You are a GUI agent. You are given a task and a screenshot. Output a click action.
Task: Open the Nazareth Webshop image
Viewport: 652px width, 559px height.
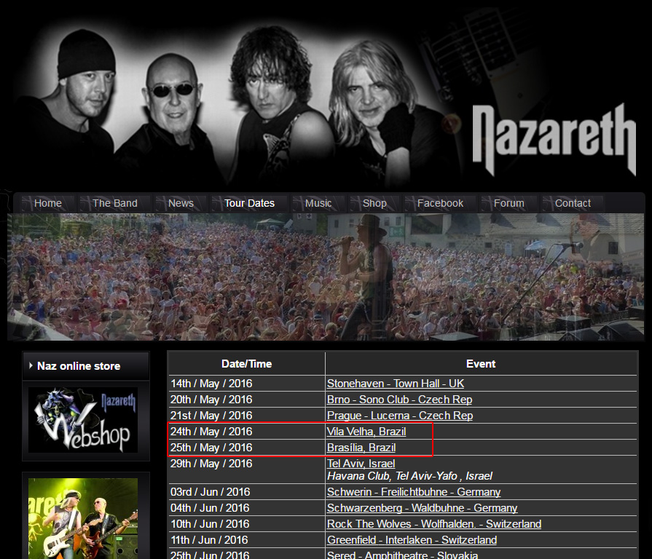click(x=83, y=420)
